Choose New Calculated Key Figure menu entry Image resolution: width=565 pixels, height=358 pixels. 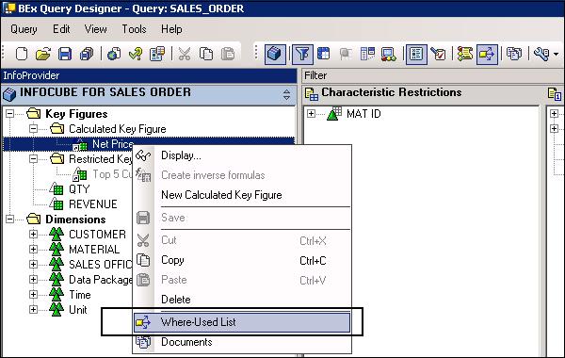point(242,195)
